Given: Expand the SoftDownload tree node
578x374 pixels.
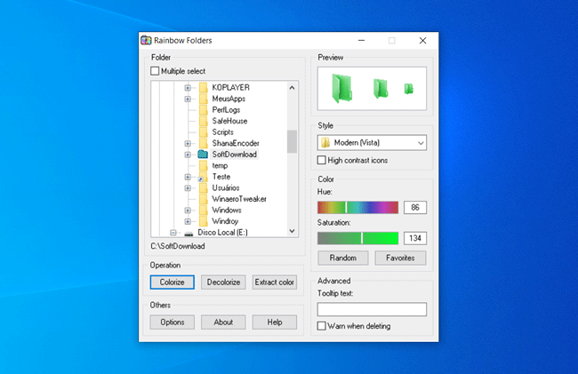Looking at the screenshot, I should (x=188, y=155).
